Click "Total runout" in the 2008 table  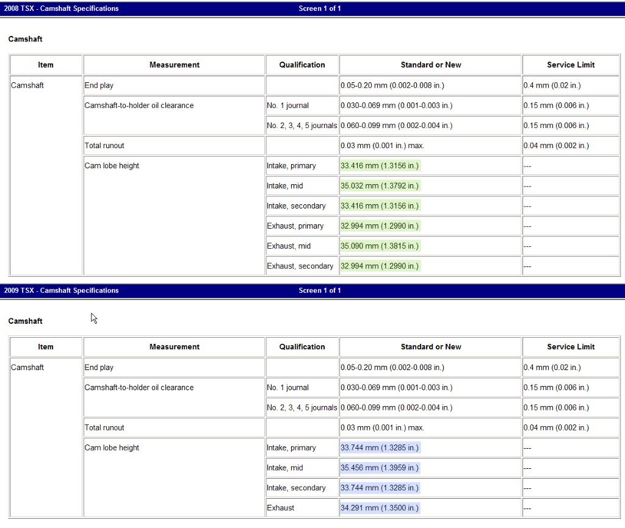click(x=104, y=145)
